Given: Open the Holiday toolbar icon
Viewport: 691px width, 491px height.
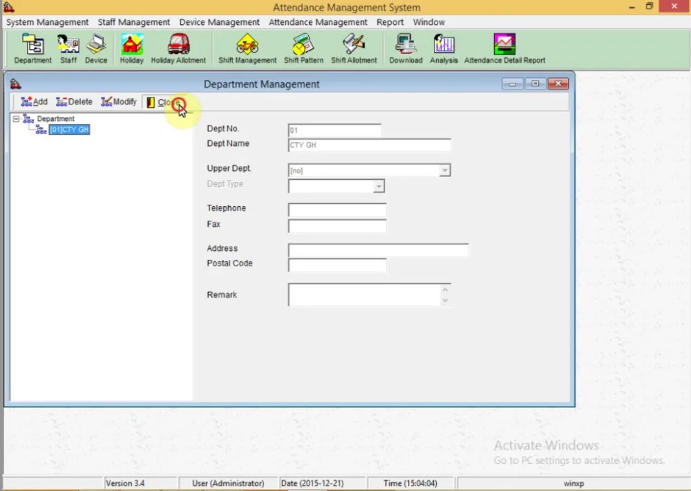Looking at the screenshot, I should coord(132,48).
